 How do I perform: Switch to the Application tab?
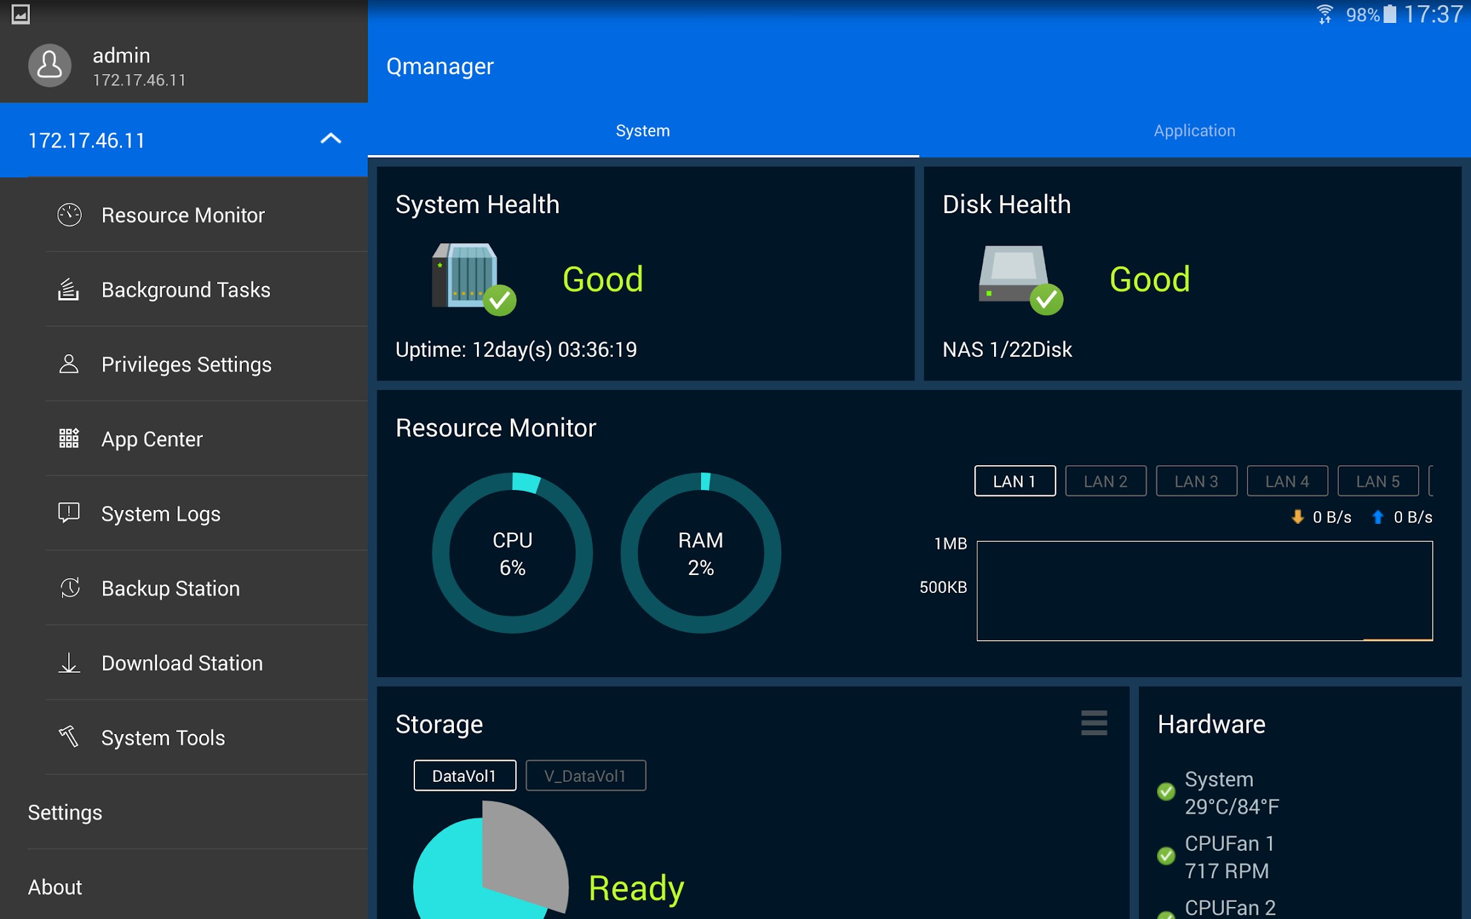pos(1195,130)
